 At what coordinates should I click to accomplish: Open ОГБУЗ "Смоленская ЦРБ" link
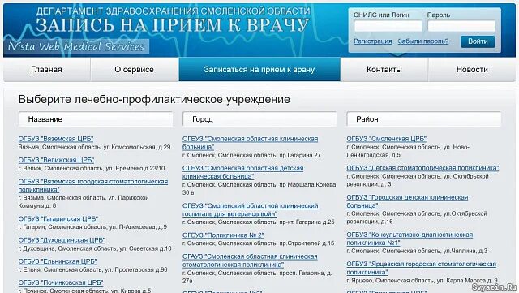(x=387, y=139)
